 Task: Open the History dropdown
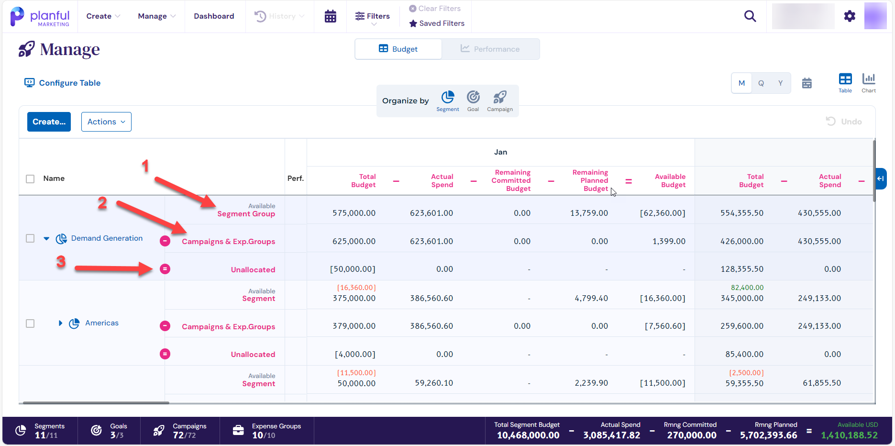(279, 16)
